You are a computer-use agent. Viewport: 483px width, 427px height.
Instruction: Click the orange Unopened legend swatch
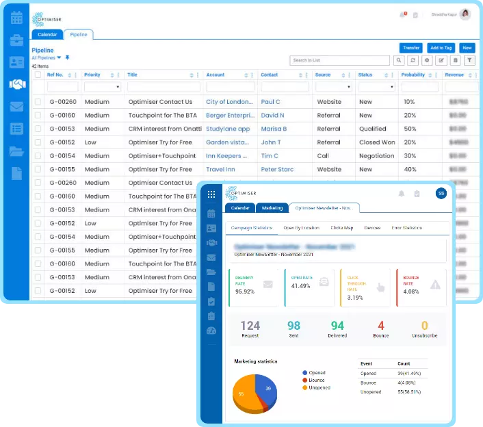point(304,387)
